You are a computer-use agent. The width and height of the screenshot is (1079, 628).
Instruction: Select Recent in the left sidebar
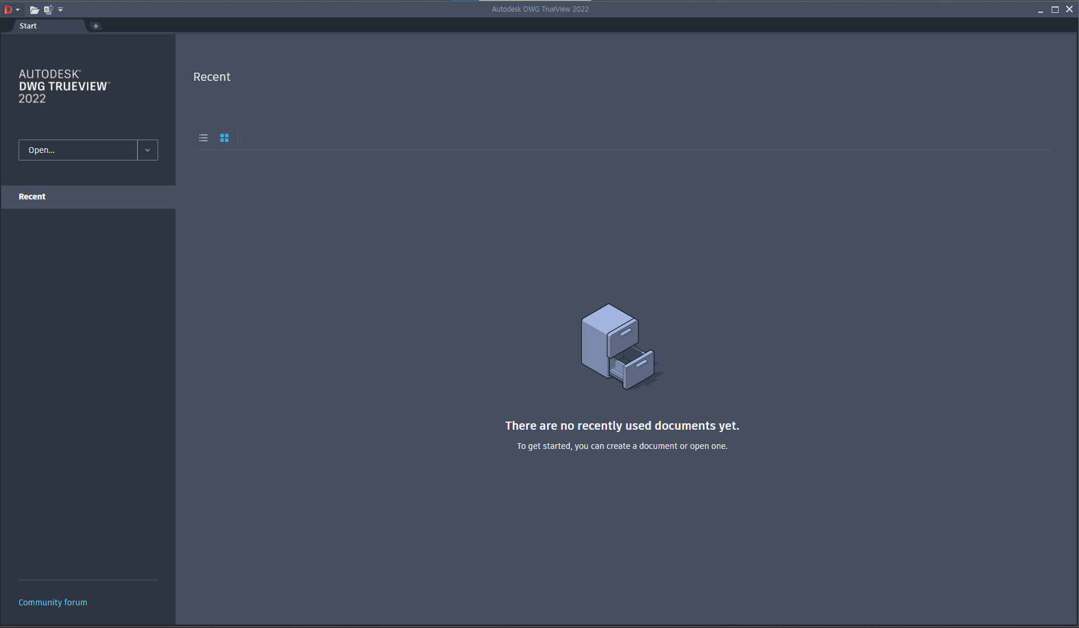pos(88,197)
